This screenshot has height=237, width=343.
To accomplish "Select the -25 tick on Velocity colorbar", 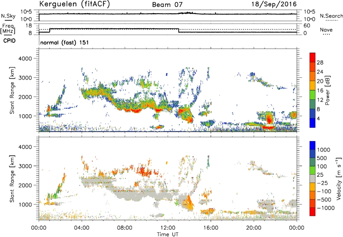I will [322, 183].
